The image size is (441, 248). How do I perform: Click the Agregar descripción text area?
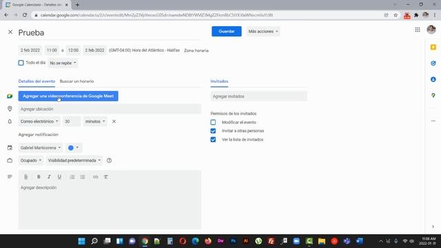(110, 206)
